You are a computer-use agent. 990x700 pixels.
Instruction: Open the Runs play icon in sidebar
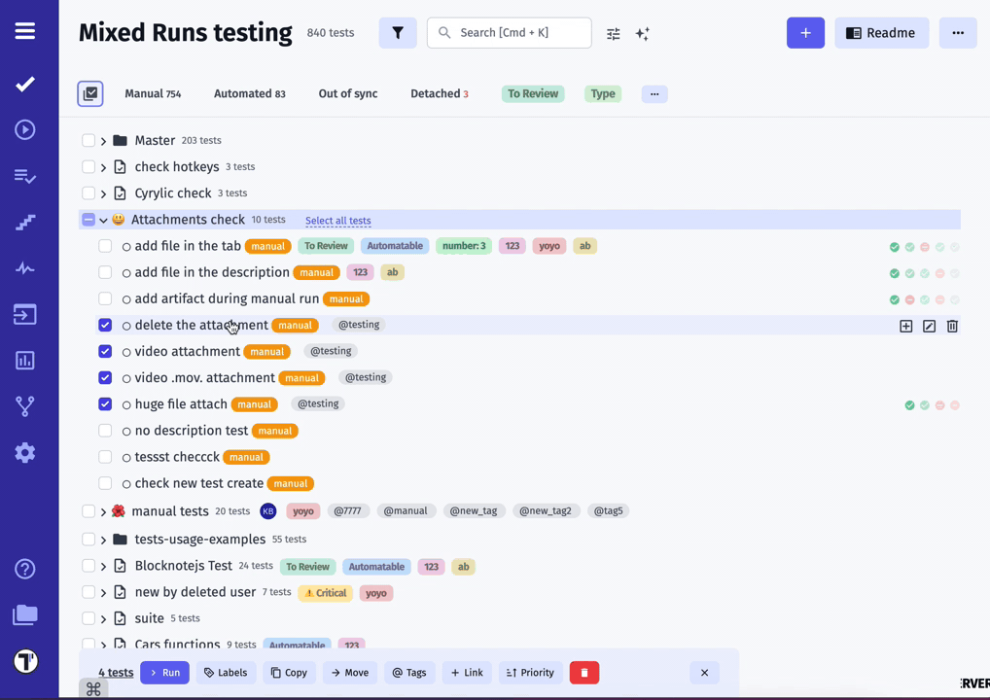25,130
